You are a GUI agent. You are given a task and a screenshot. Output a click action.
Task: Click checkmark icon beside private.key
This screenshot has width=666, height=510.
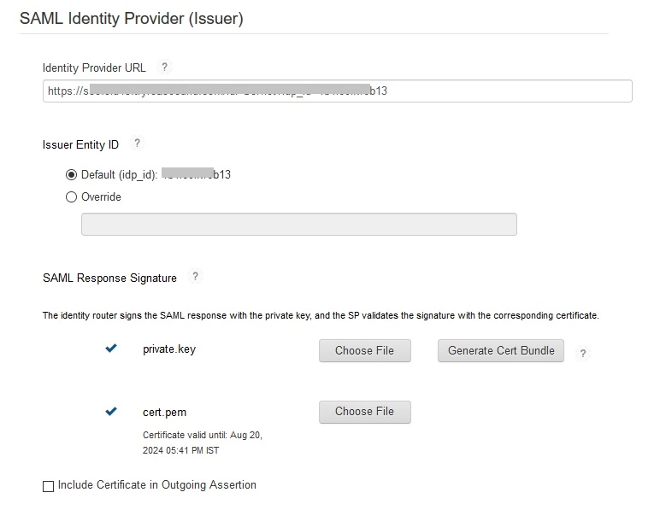pos(111,349)
